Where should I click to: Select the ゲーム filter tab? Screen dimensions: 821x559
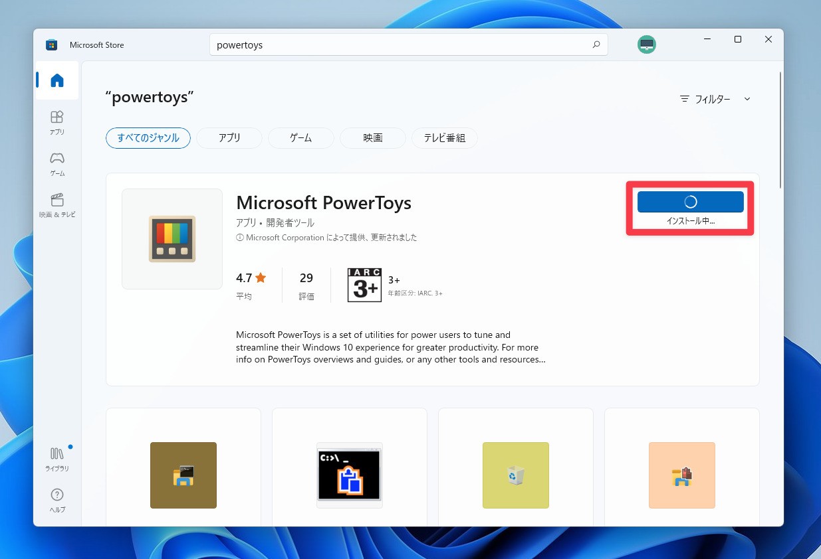301,138
